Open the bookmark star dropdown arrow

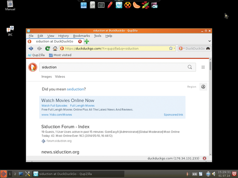pyautogui.click(x=175, y=48)
